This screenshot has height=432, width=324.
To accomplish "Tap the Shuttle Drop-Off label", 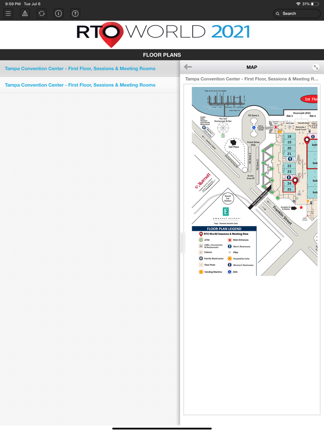I will [x=250, y=177].
